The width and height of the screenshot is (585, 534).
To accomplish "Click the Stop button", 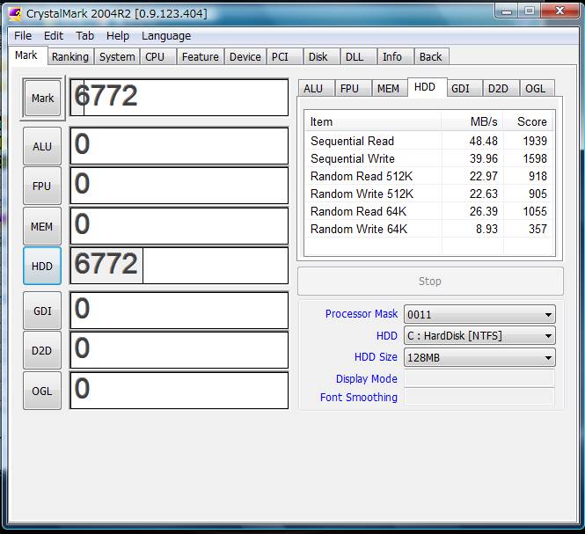I will point(429,282).
